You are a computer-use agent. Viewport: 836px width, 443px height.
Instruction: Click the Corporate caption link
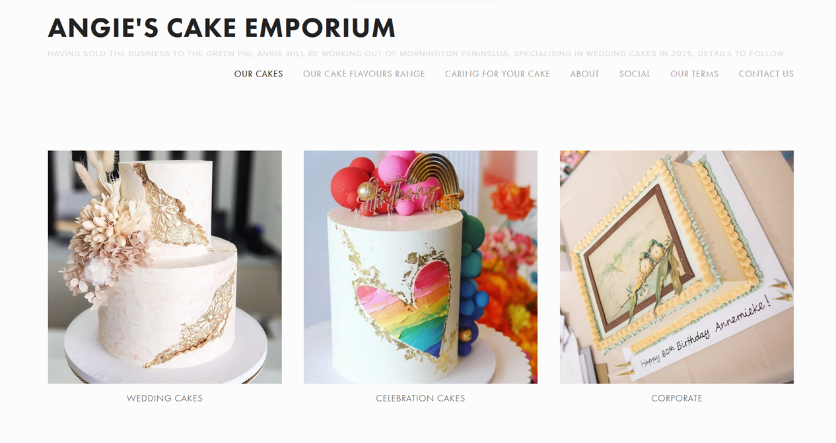pyautogui.click(x=677, y=398)
